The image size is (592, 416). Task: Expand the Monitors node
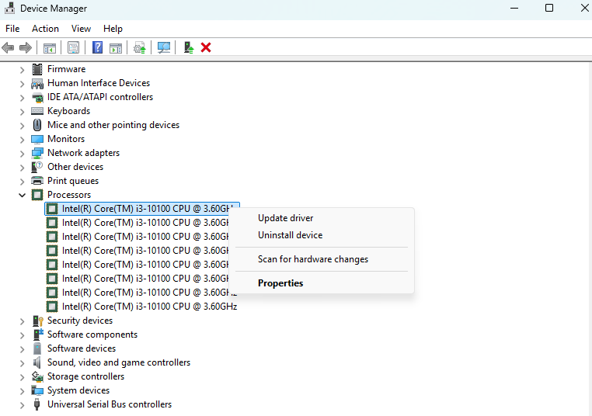(23, 140)
